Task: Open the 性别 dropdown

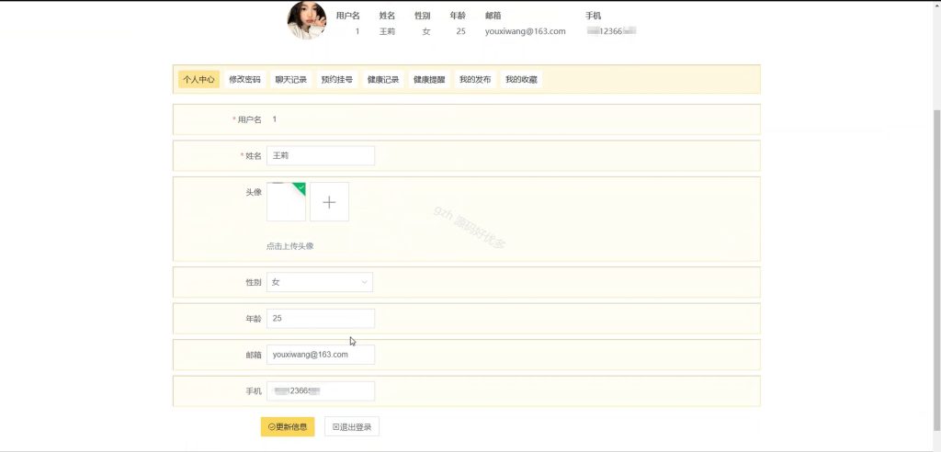Action: coord(319,282)
